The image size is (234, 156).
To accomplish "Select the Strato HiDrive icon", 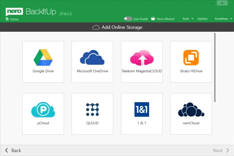I will (x=191, y=58).
